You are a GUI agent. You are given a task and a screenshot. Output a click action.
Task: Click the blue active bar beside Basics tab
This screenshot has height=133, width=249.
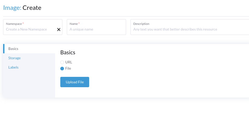pos(4,49)
